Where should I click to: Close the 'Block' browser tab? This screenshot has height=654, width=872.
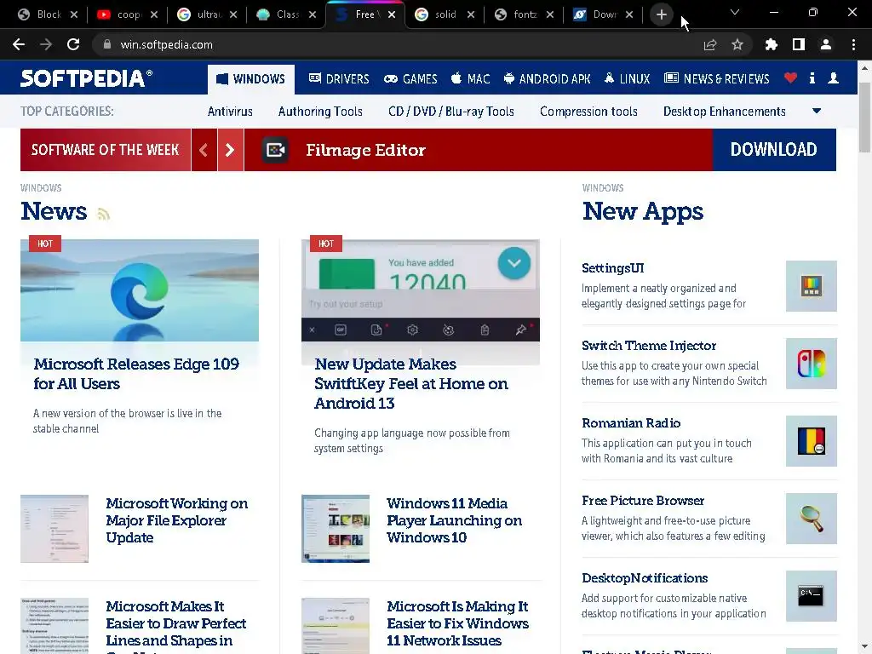point(74,14)
